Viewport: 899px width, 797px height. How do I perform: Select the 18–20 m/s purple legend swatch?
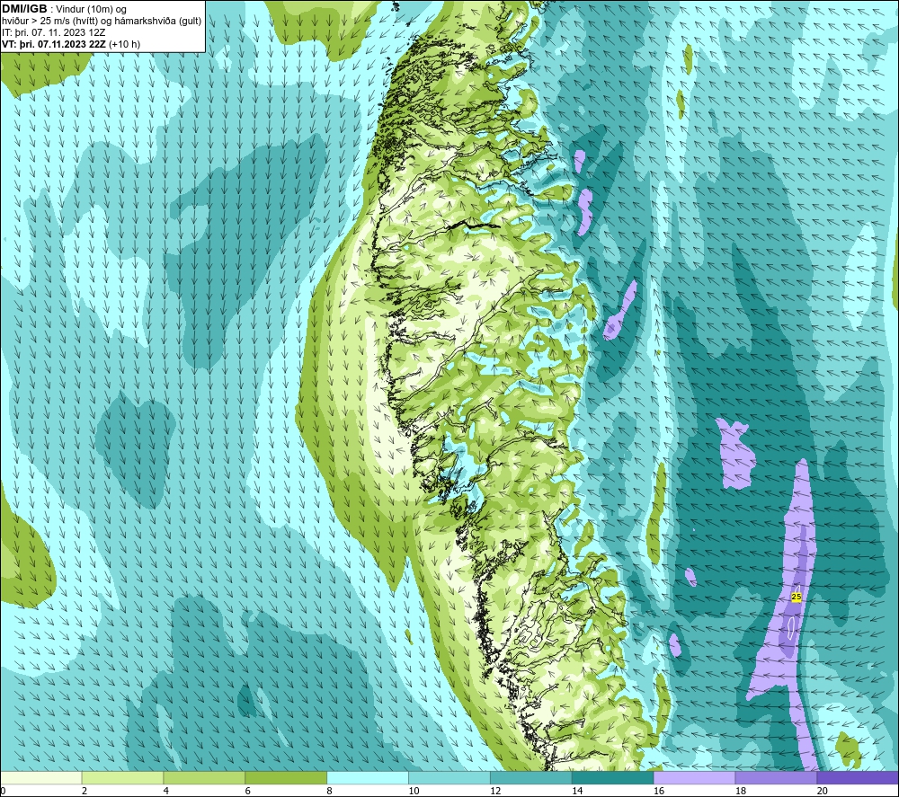coord(777,777)
